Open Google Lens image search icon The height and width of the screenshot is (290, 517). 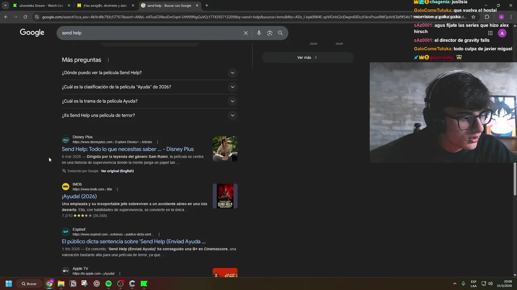click(270, 33)
